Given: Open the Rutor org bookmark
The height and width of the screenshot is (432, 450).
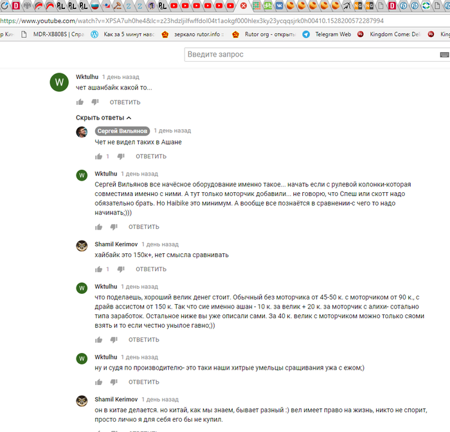Looking at the screenshot, I should (264, 35).
